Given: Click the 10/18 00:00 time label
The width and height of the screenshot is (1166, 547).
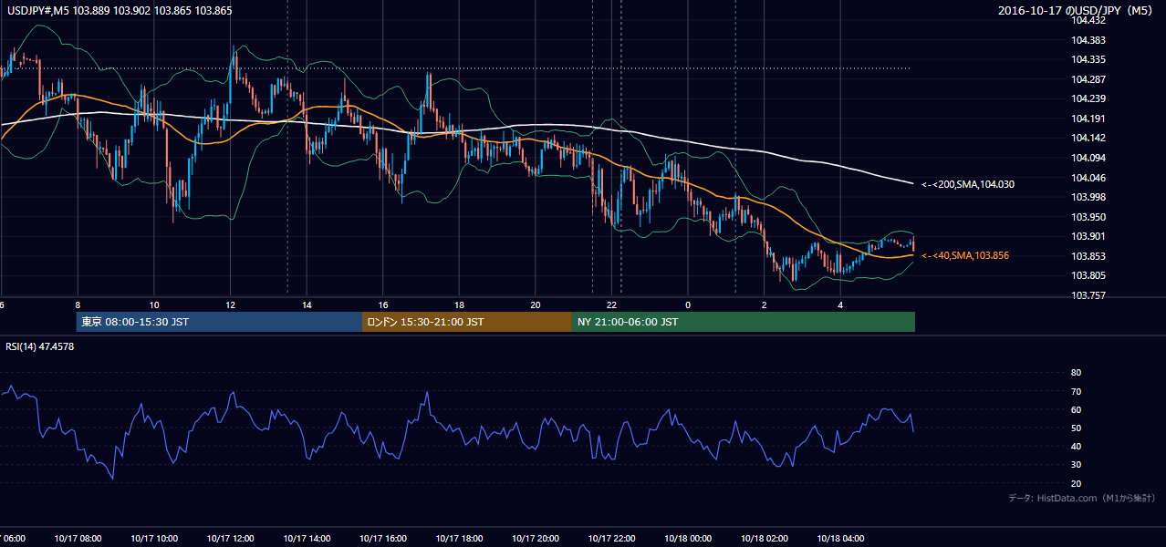Looking at the screenshot, I should click(688, 539).
